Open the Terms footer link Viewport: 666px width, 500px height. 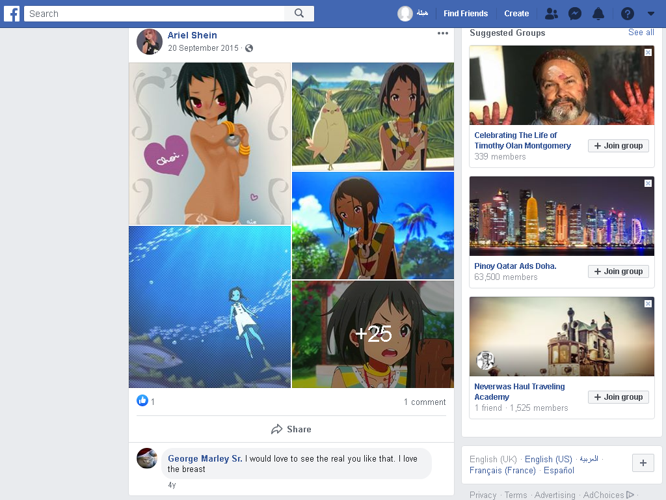tap(516, 495)
